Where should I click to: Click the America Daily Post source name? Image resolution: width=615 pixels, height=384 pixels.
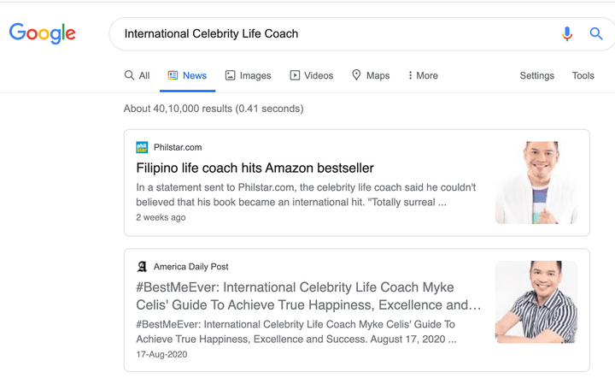(191, 267)
